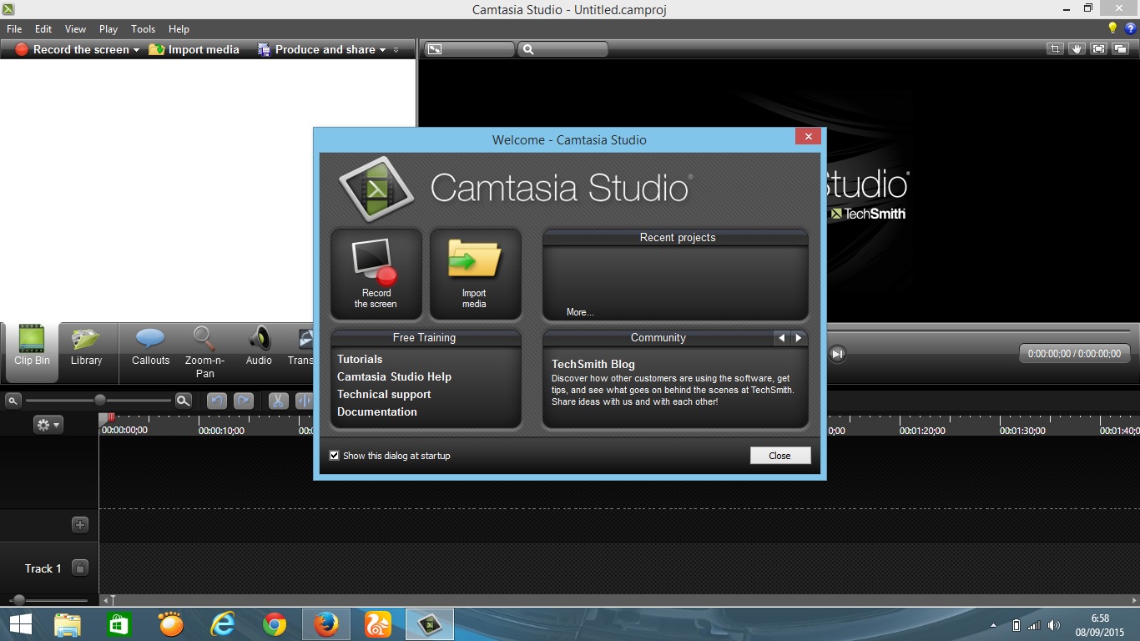Close the welcome dialog via Close button
This screenshot has width=1140, height=641.
click(x=779, y=455)
